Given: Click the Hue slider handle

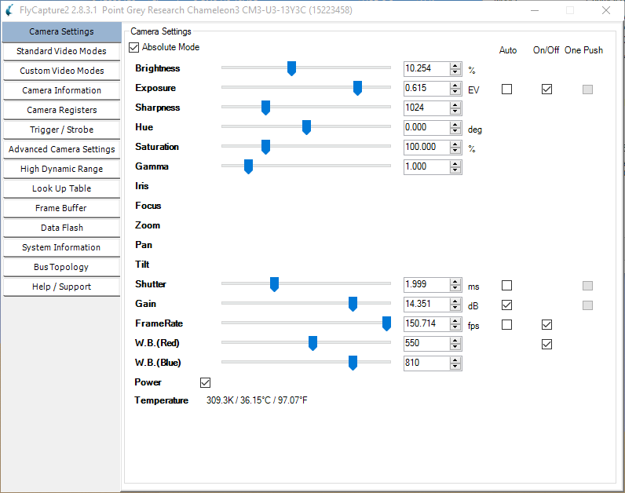Looking at the screenshot, I should [306, 127].
